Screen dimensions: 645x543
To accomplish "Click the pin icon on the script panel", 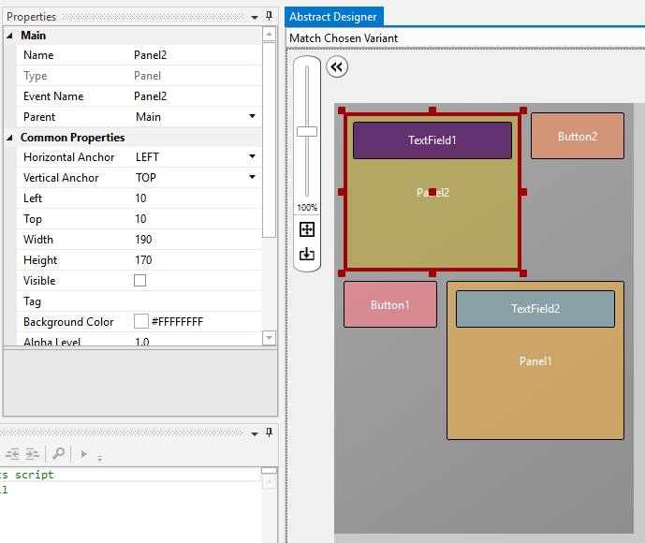I will pos(270,433).
